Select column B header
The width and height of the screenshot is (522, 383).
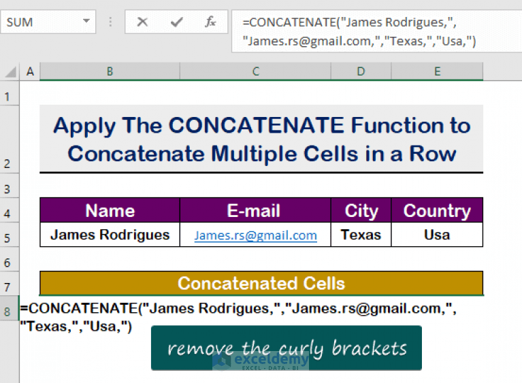110,71
